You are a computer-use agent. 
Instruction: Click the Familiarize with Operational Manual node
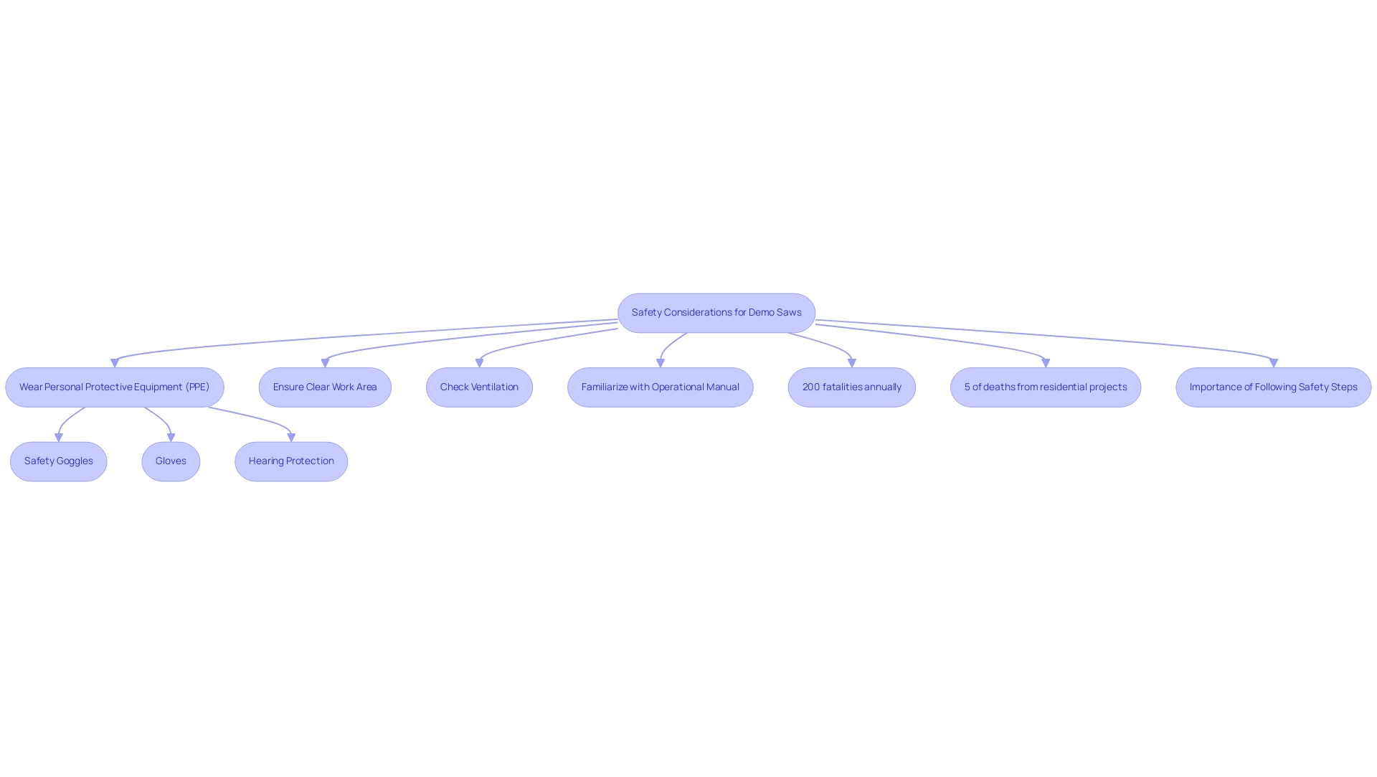tap(660, 386)
